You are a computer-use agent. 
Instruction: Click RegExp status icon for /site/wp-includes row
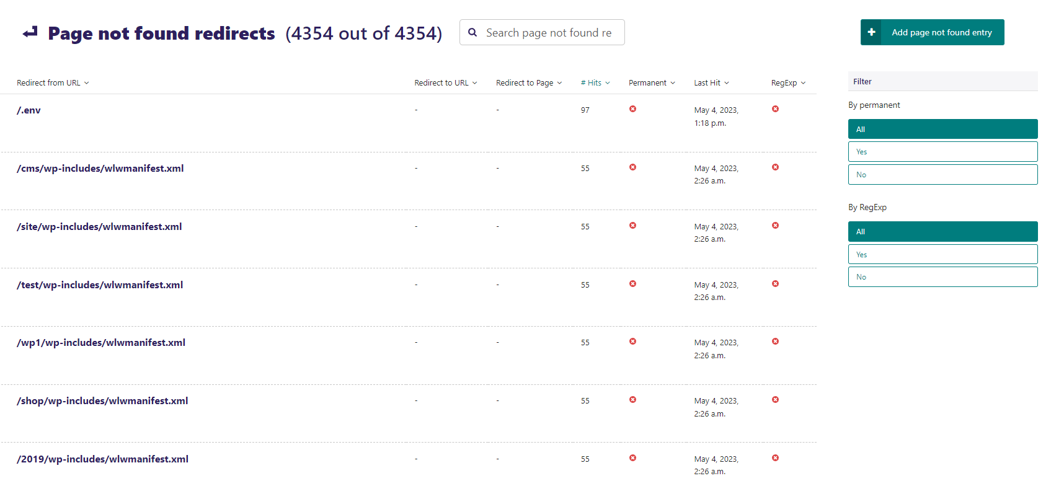775,226
